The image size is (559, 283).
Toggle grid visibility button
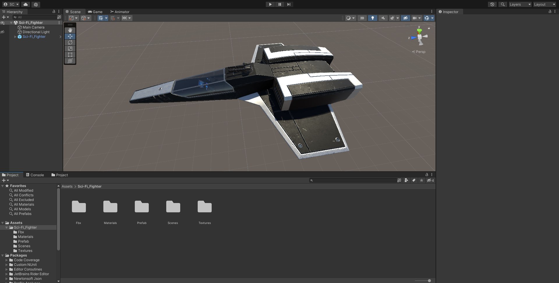click(101, 18)
